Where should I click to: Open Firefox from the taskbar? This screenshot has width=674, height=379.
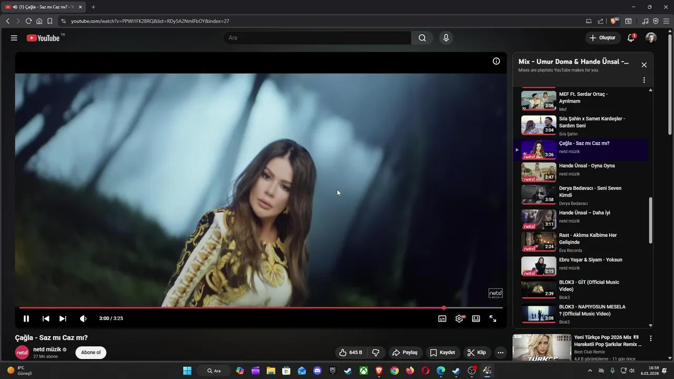410,371
